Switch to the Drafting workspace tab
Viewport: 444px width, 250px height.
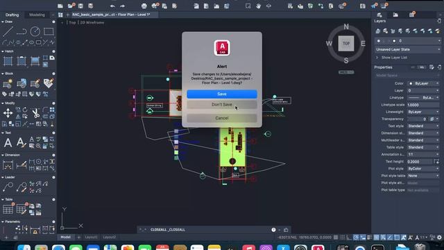(x=12, y=15)
